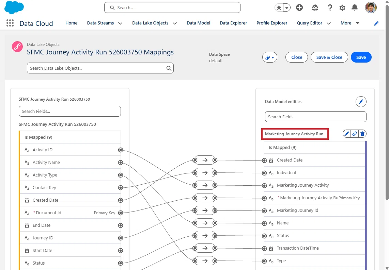Viewport: 389px width, 270px height.
Task: Open the Data Streams tab
Action: [100, 23]
